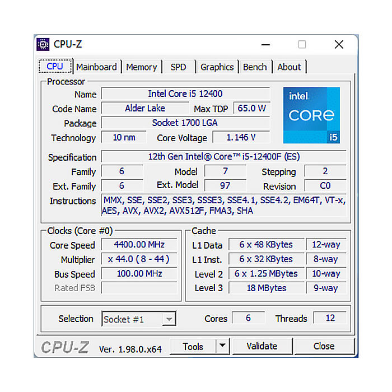This screenshot has height=392, width=392.
Task: Switch to the Graphics tab
Action: click(217, 67)
